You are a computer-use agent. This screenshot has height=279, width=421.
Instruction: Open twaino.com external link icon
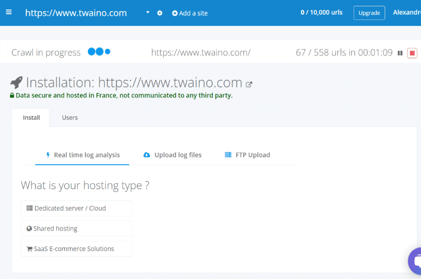pyautogui.click(x=249, y=84)
